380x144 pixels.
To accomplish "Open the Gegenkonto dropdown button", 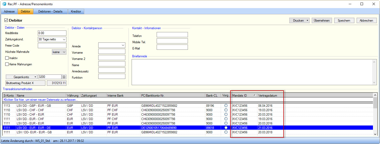I will 35,77.
